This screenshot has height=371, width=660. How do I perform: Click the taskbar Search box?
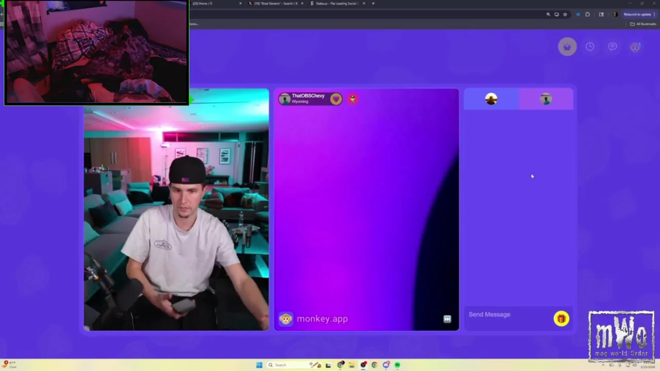294,365
